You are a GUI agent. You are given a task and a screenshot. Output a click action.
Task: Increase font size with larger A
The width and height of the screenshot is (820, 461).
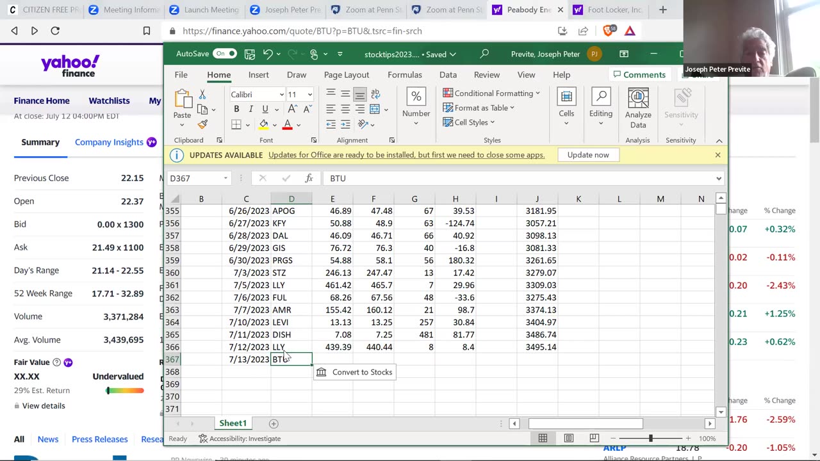point(291,109)
